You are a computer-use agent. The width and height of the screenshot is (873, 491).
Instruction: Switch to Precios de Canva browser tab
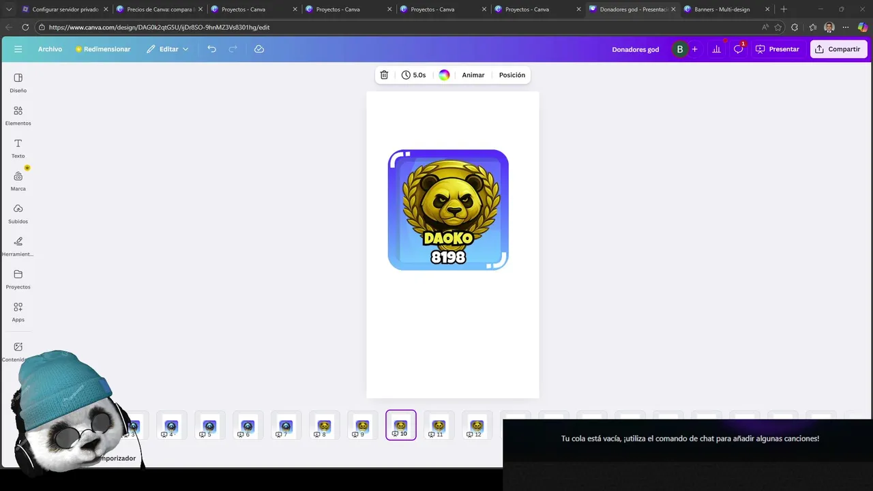click(159, 10)
